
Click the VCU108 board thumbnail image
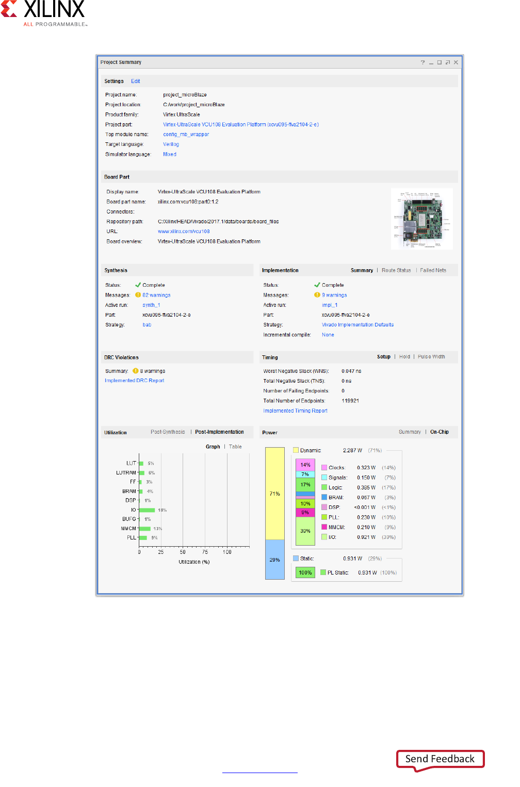pyautogui.click(x=422, y=219)
